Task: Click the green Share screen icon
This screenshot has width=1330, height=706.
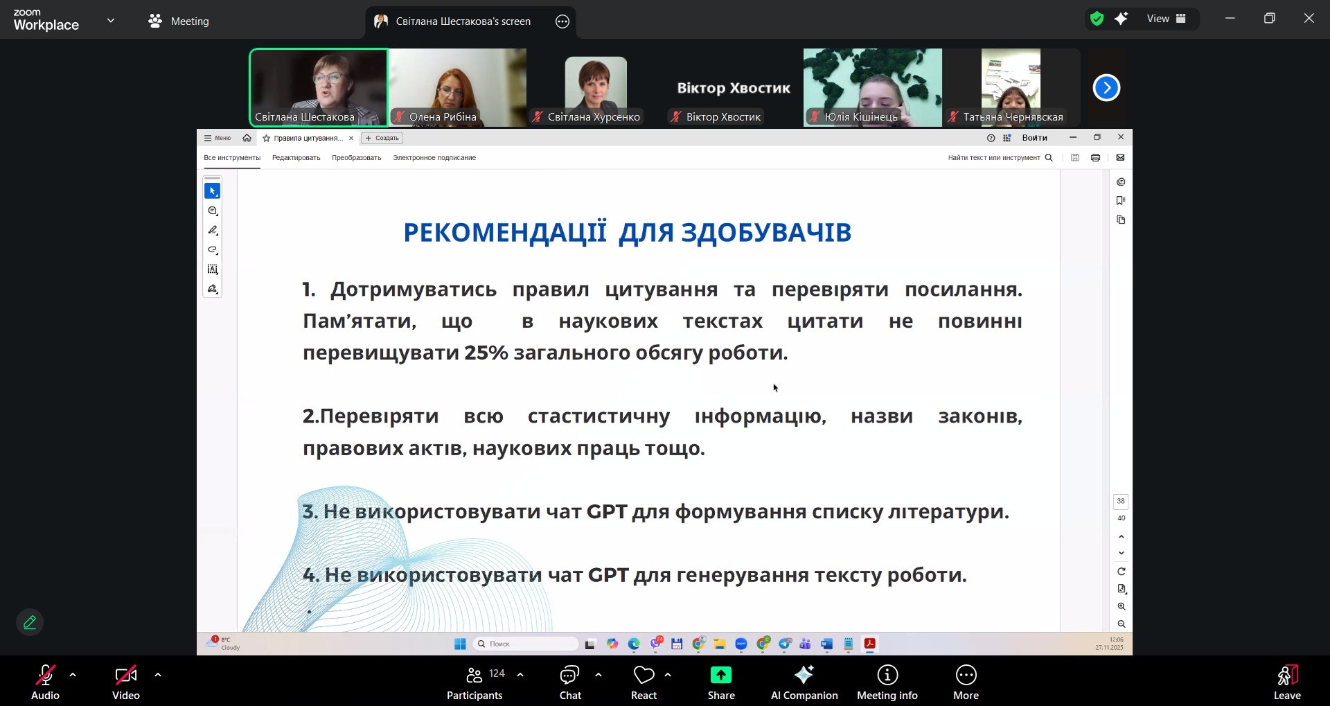Action: click(x=720, y=676)
